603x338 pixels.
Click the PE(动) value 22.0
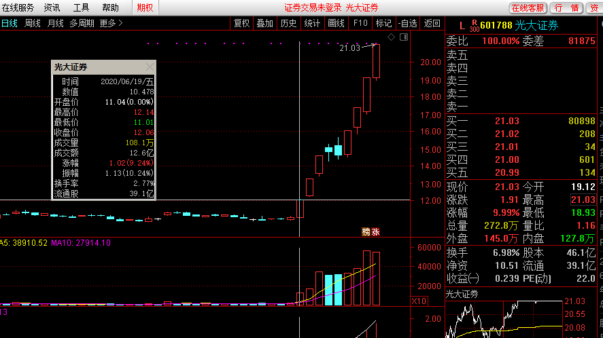586,279
